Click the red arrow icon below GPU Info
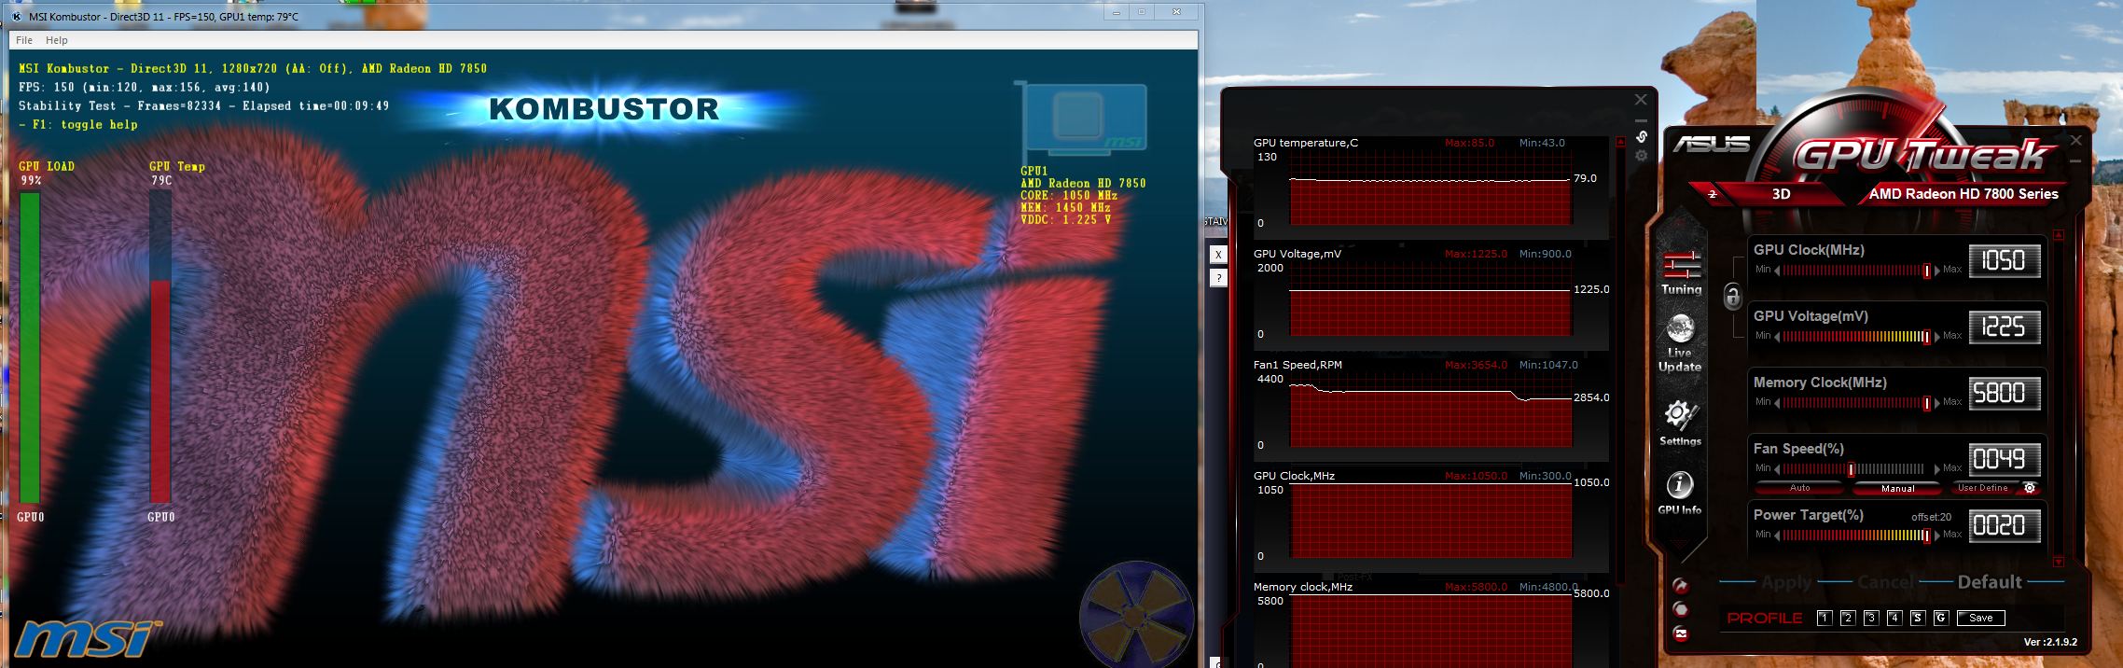 (x=1681, y=586)
